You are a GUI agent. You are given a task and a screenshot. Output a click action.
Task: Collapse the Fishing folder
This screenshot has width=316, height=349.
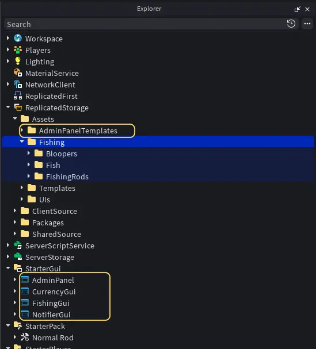tap(22, 142)
